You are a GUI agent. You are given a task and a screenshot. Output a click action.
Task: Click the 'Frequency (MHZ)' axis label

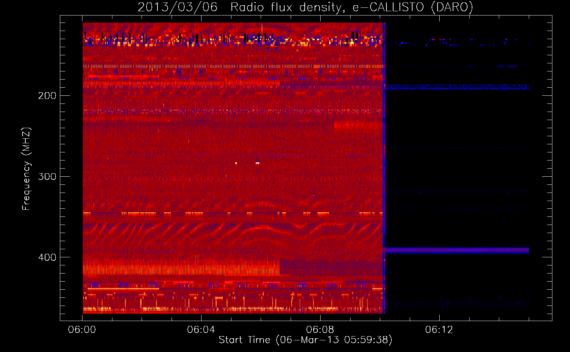(x=26, y=169)
